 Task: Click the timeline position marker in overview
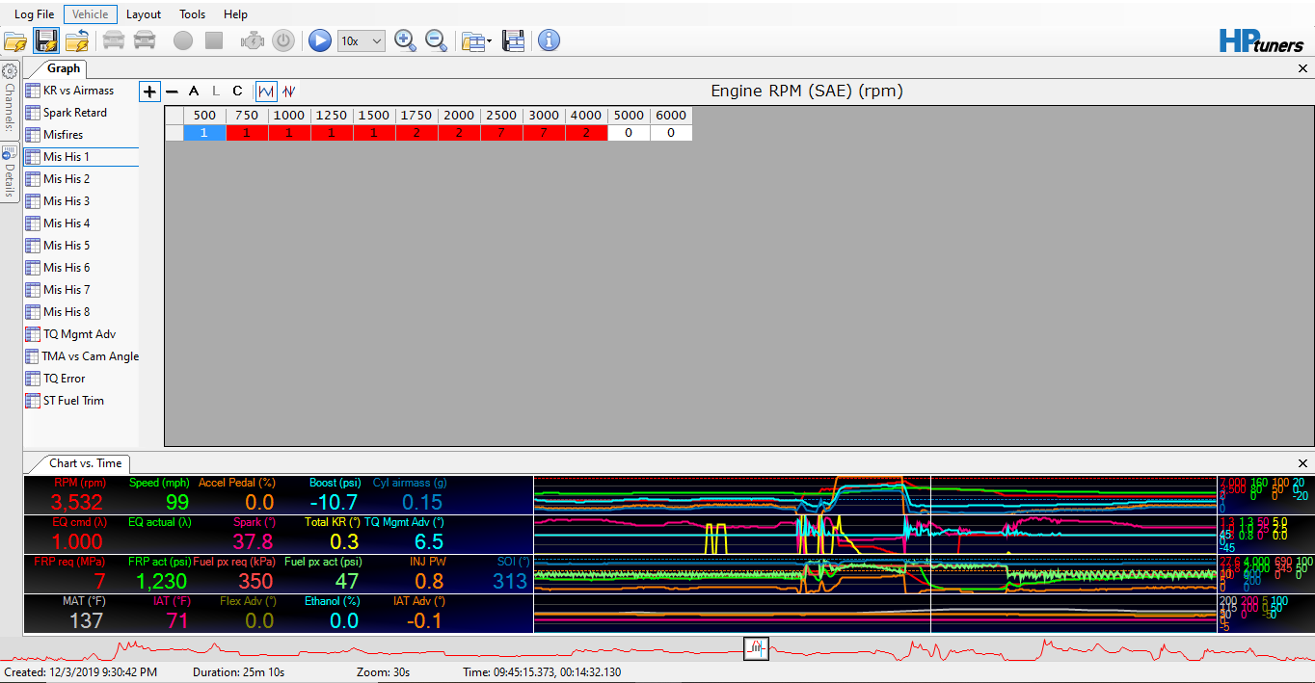click(756, 648)
